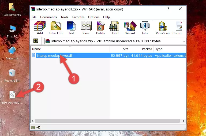Close the WinRAR window
The width and height of the screenshot is (206, 136).
pyautogui.click(x=180, y=9)
